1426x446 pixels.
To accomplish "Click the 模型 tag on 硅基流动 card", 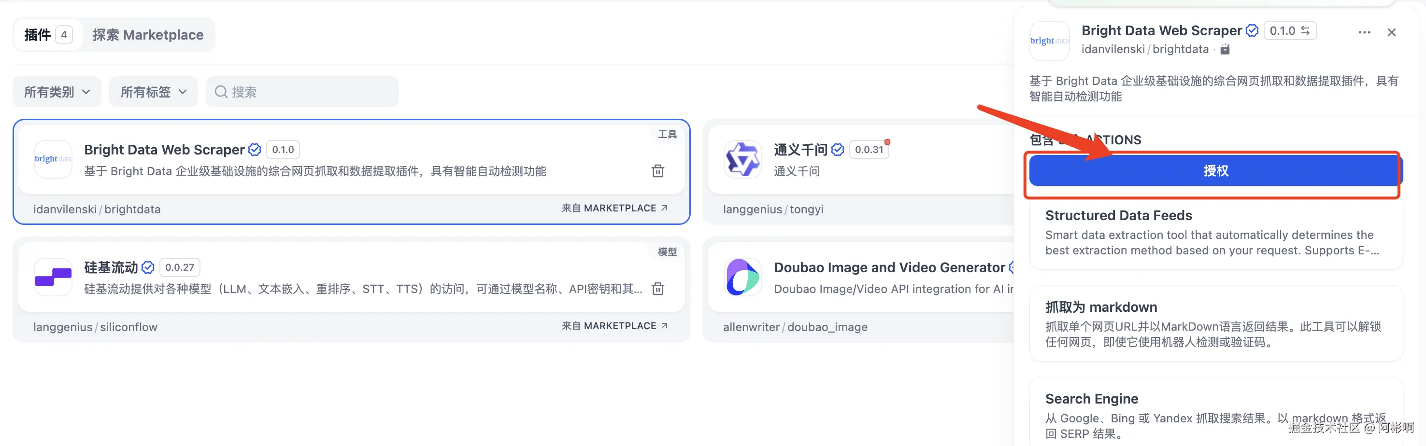I will pyautogui.click(x=667, y=252).
